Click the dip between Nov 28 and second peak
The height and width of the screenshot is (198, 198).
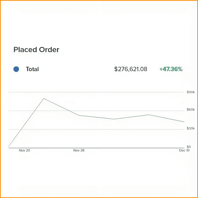click(114, 119)
